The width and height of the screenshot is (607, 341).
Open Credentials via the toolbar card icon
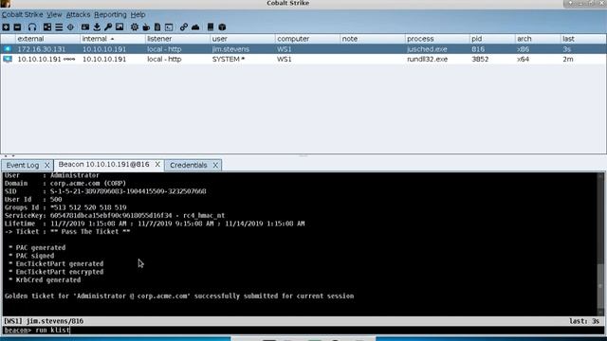85,27
